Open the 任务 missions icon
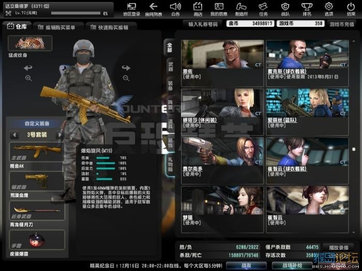The height and width of the screenshot is (271, 362). (x=263, y=9)
